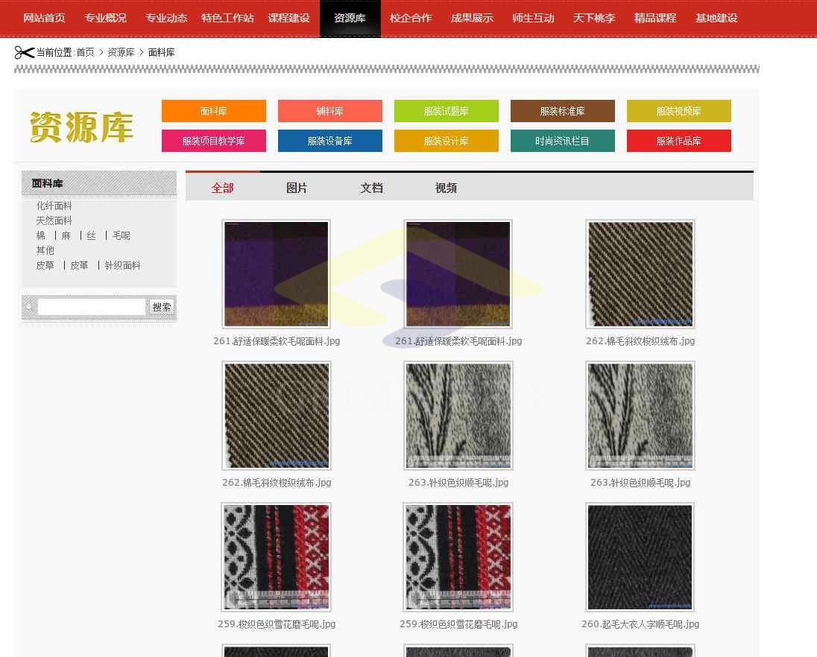This screenshot has width=817, height=657.
Task: Open the 262.棉毛斜纹梭织绒布 thumbnail in the top row
Action: click(640, 274)
